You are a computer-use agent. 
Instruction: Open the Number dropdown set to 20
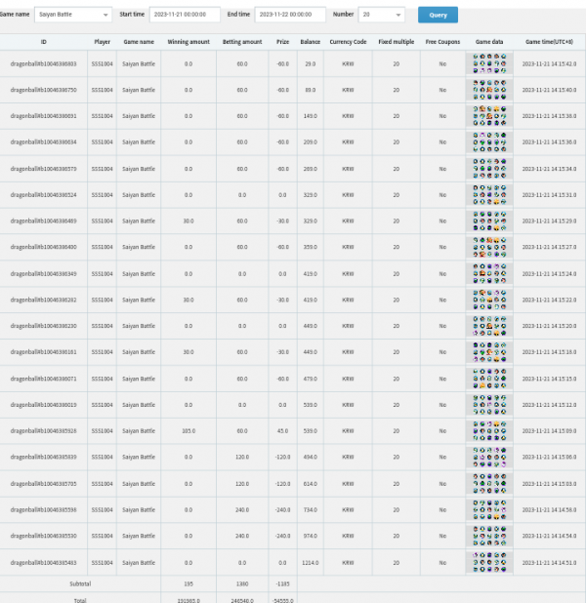pyautogui.click(x=382, y=15)
